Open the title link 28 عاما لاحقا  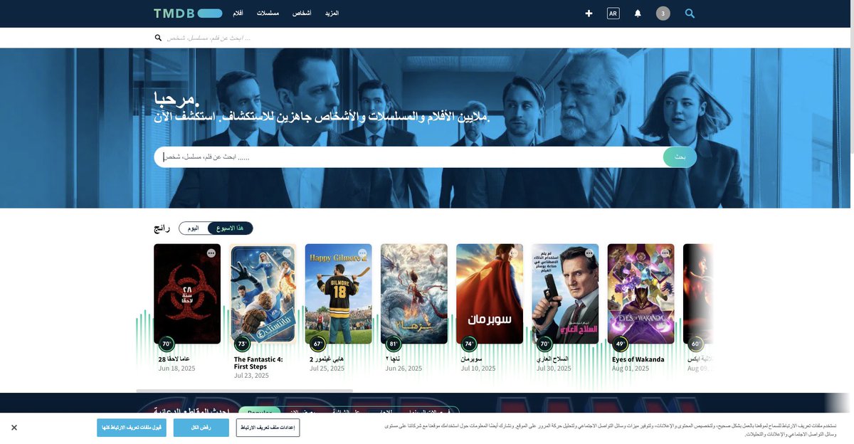pos(174,359)
